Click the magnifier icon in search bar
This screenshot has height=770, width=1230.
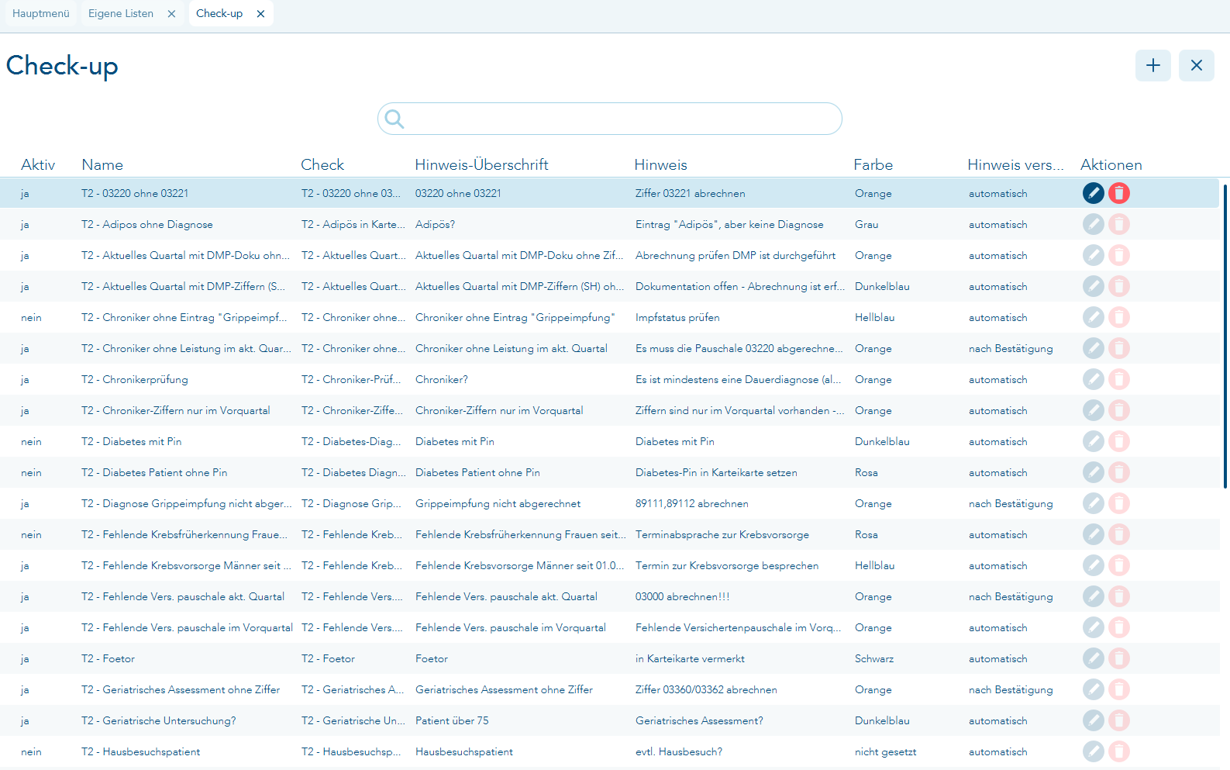pyautogui.click(x=394, y=119)
